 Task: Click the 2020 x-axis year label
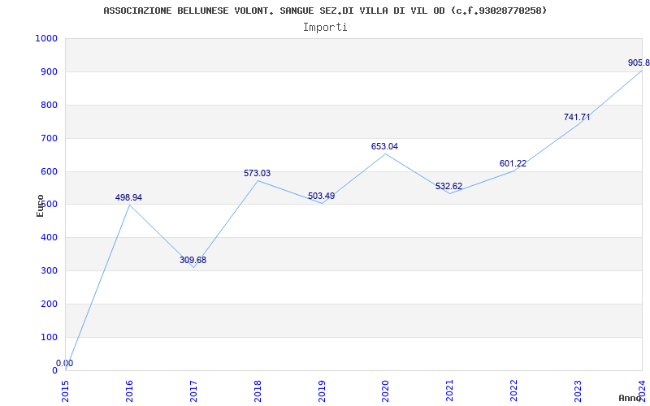tap(385, 391)
